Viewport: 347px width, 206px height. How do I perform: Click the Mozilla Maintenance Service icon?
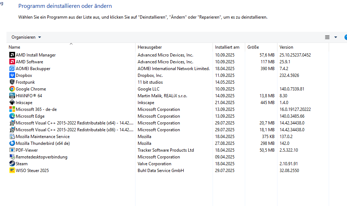click(12, 137)
